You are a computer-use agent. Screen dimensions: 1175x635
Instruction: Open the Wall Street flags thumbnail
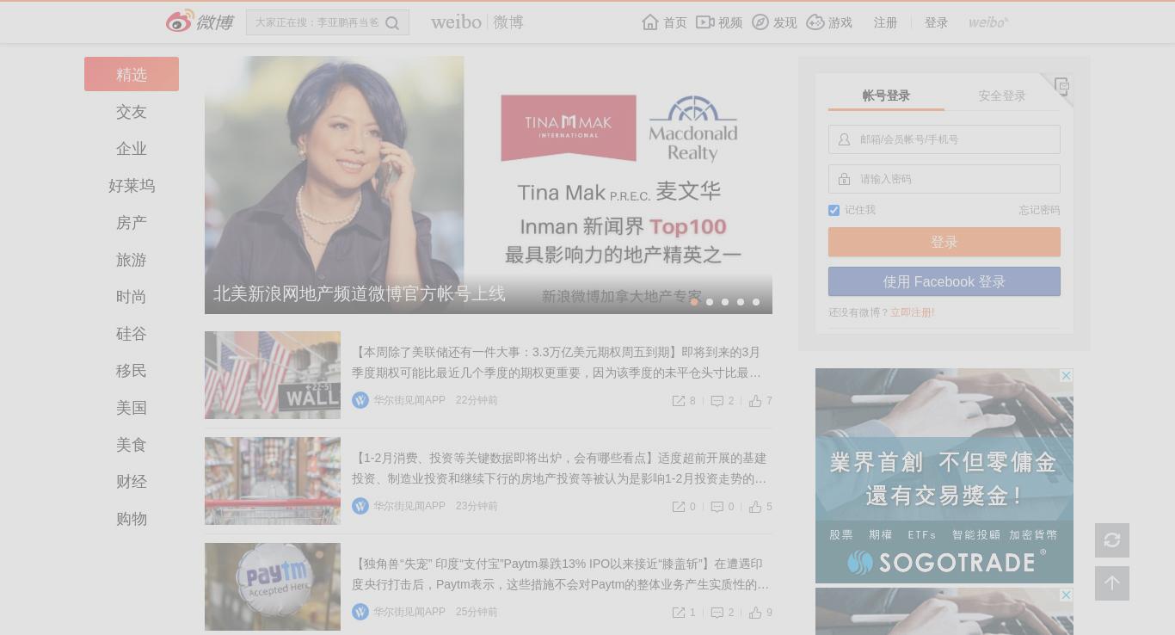pos(273,375)
